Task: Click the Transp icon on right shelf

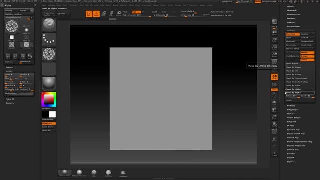Action: point(274,139)
